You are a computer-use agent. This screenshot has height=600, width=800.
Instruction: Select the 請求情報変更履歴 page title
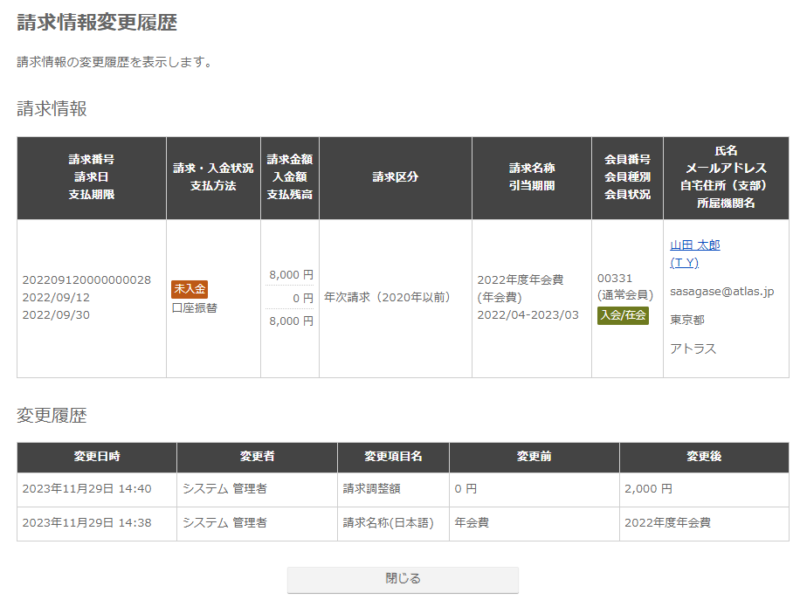[97, 23]
